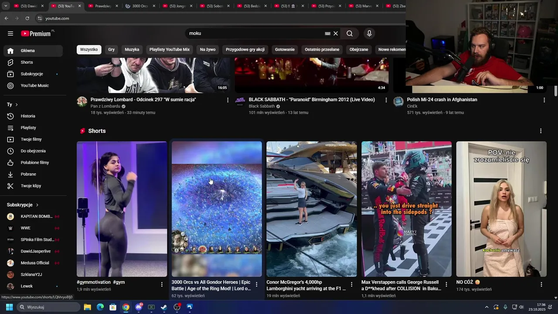This screenshot has height=314, width=558.
Task: Open options for #gymmotivation short
Action: pos(162,284)
